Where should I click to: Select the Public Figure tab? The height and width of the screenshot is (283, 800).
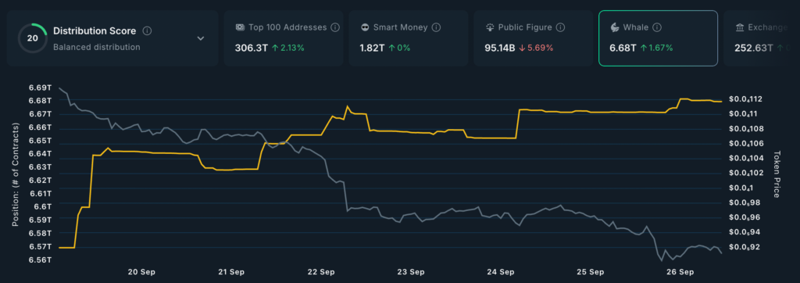pyautogui.click(x=533, y=38)
